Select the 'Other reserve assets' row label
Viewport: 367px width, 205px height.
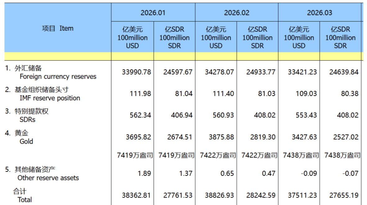48,178
